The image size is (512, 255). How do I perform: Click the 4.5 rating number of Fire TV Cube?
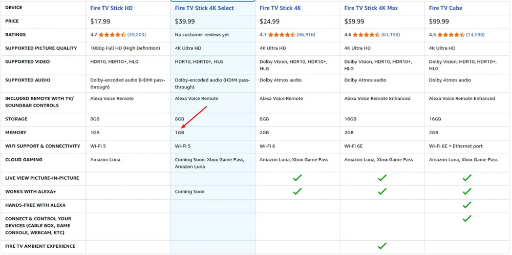432,35
